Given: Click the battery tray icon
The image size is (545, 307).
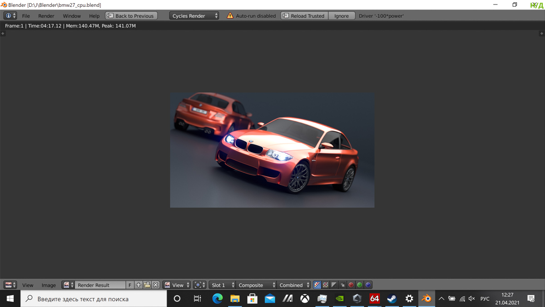Looking at the screenshot, I should [x=451, y=299].
